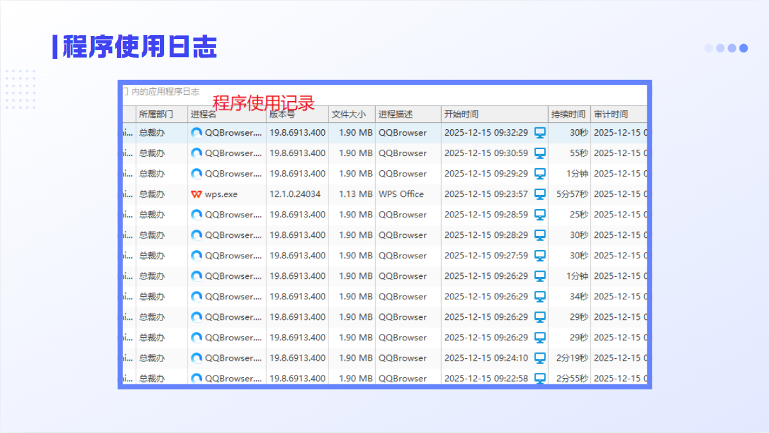Click monitor icon in the wps.exe row

click(540, 194)
